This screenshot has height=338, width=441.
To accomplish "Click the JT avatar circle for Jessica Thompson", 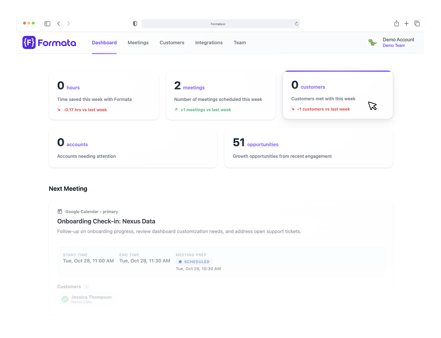I will 65,299.
